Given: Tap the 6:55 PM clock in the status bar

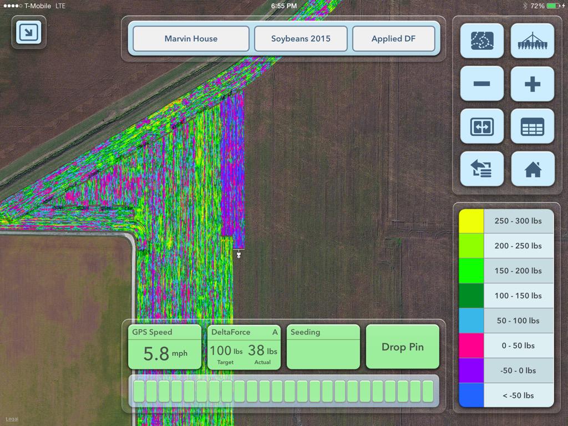Looking at the screenshot, I should pyautogui.click(x=284, y=6).
